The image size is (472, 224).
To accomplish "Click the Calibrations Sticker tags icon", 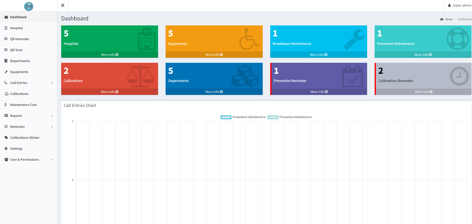I will coord(6,138).
